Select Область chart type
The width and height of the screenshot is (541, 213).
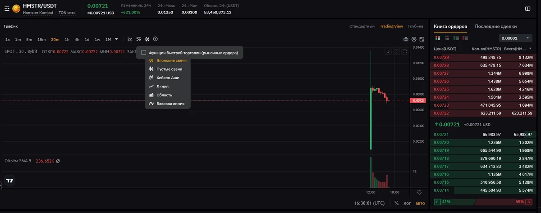(x=168, y=95)
